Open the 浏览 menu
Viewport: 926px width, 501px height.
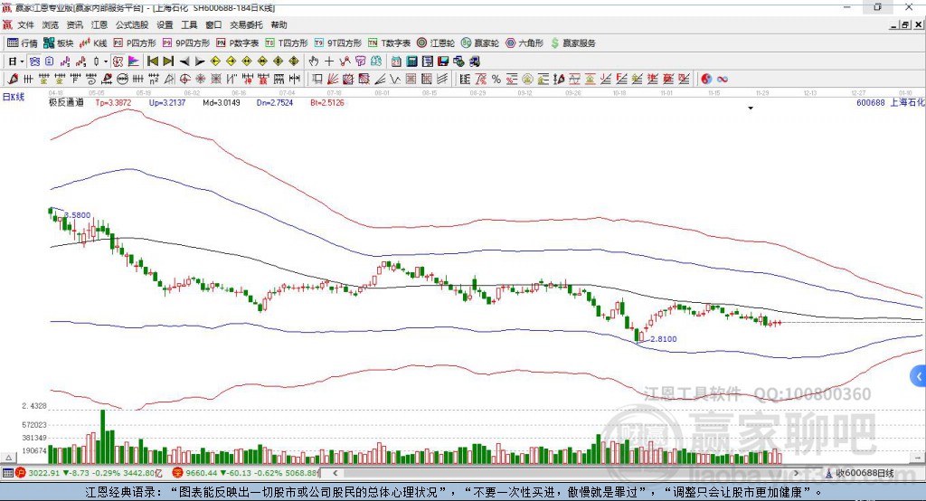pyautogui.click(x=51, y=24)
